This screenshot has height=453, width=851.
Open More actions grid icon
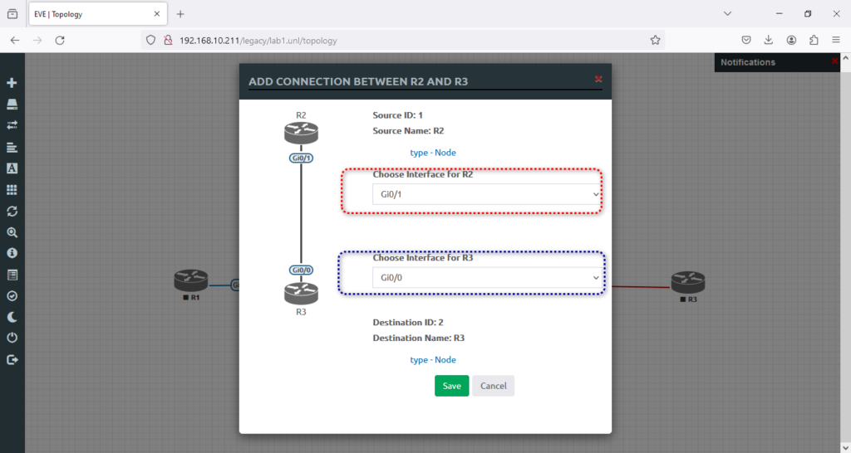coord(12,190)
